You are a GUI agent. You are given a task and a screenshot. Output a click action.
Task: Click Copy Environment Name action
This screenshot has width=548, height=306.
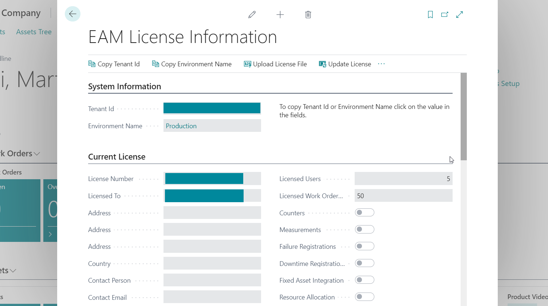192,64
